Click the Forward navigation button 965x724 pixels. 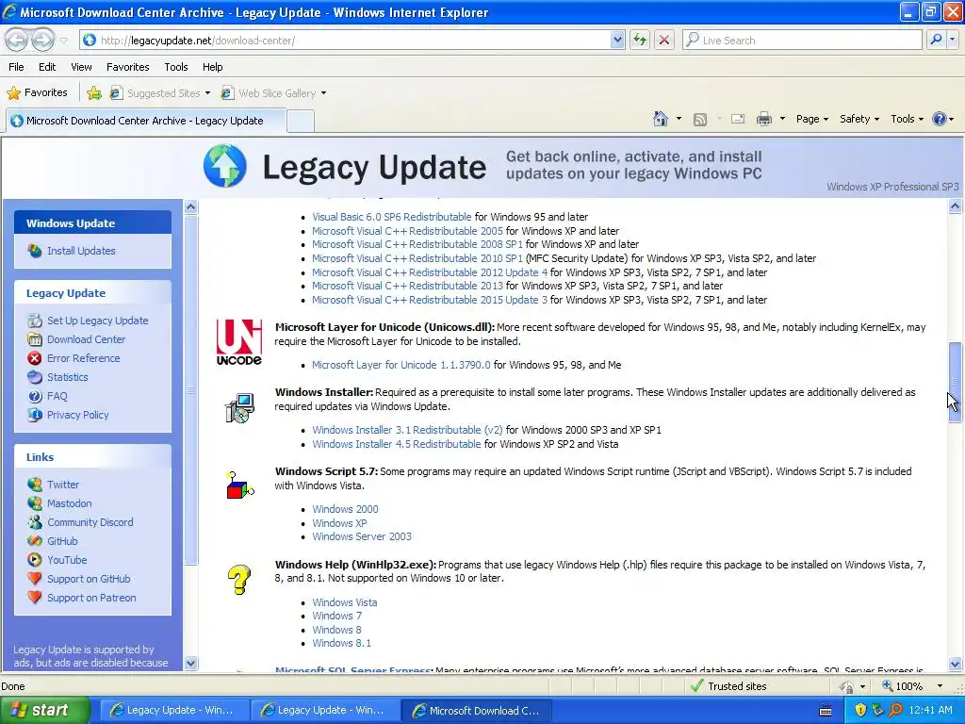point(42,40)
